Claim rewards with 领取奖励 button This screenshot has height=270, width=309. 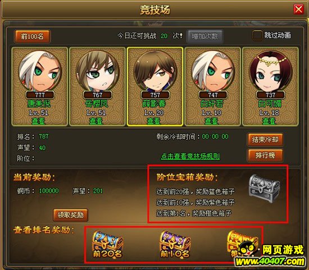click(71, 215)
